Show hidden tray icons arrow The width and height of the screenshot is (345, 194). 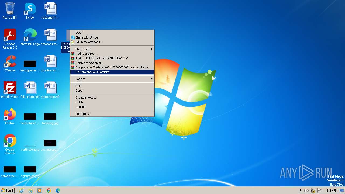coord(301,190)
